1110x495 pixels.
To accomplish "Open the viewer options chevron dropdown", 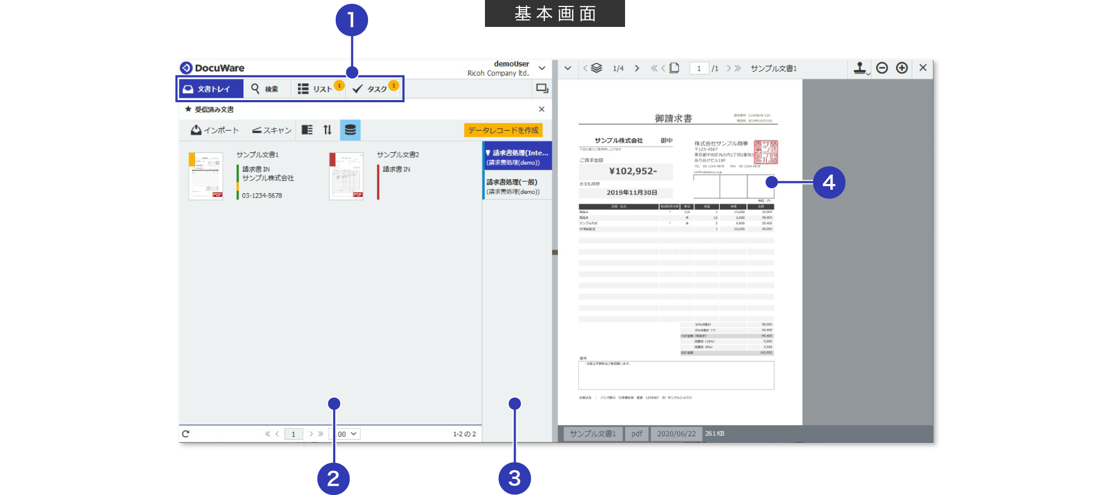I will coord(567,68).
